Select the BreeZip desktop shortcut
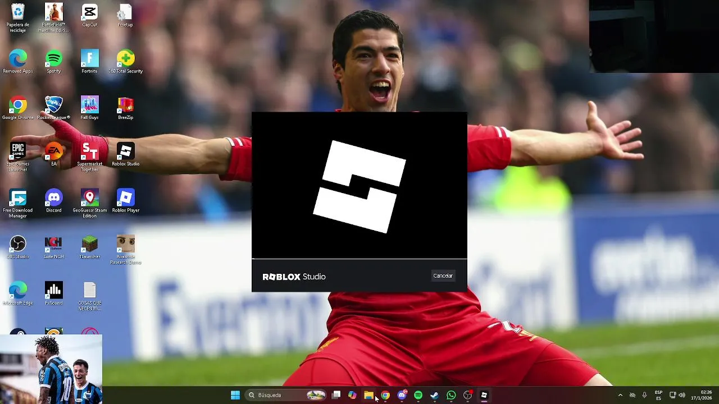Image resolution: width=719 pixels, height=404 pixels. pos(125,108)
